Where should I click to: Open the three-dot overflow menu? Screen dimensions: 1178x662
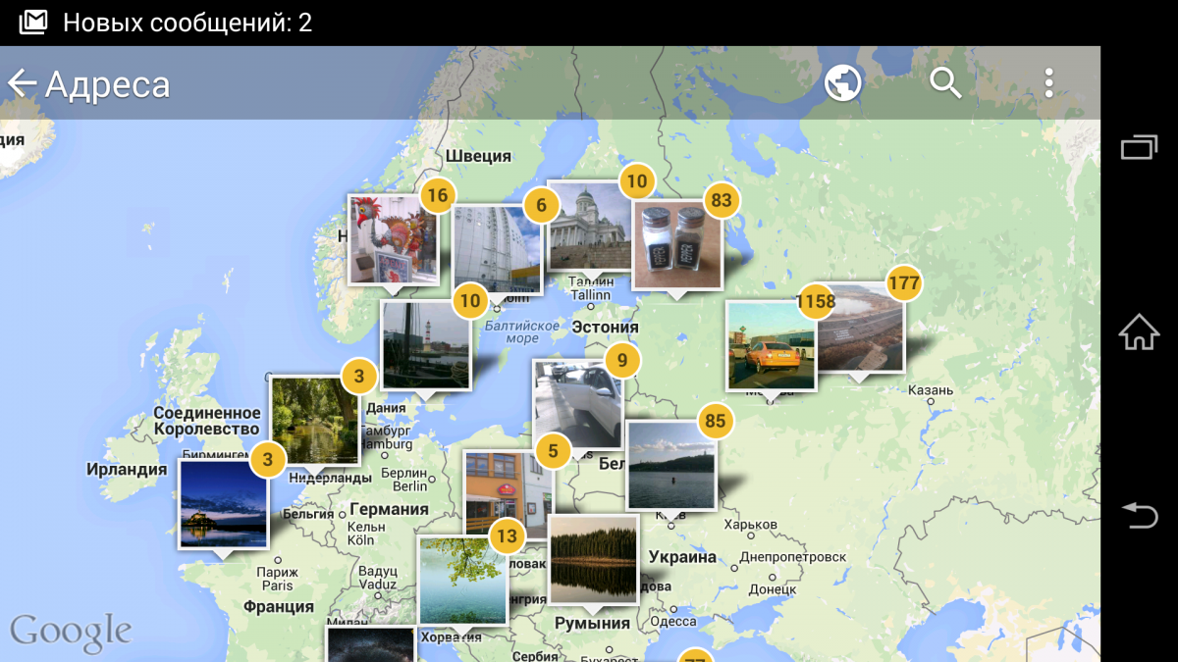(1048, 83)
